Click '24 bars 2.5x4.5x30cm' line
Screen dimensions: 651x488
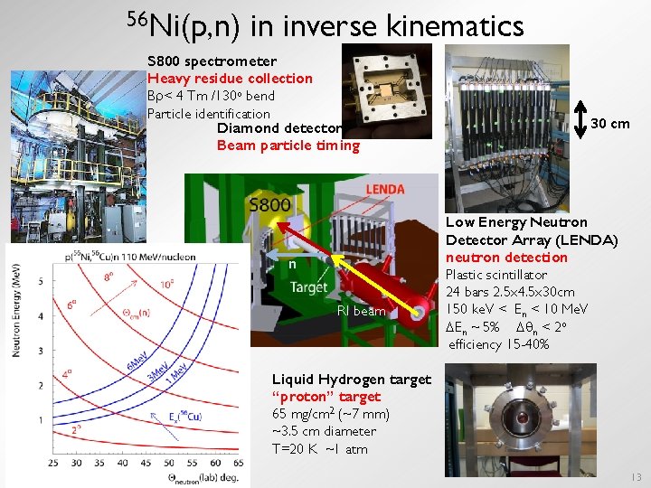click(x=510, y=292)
